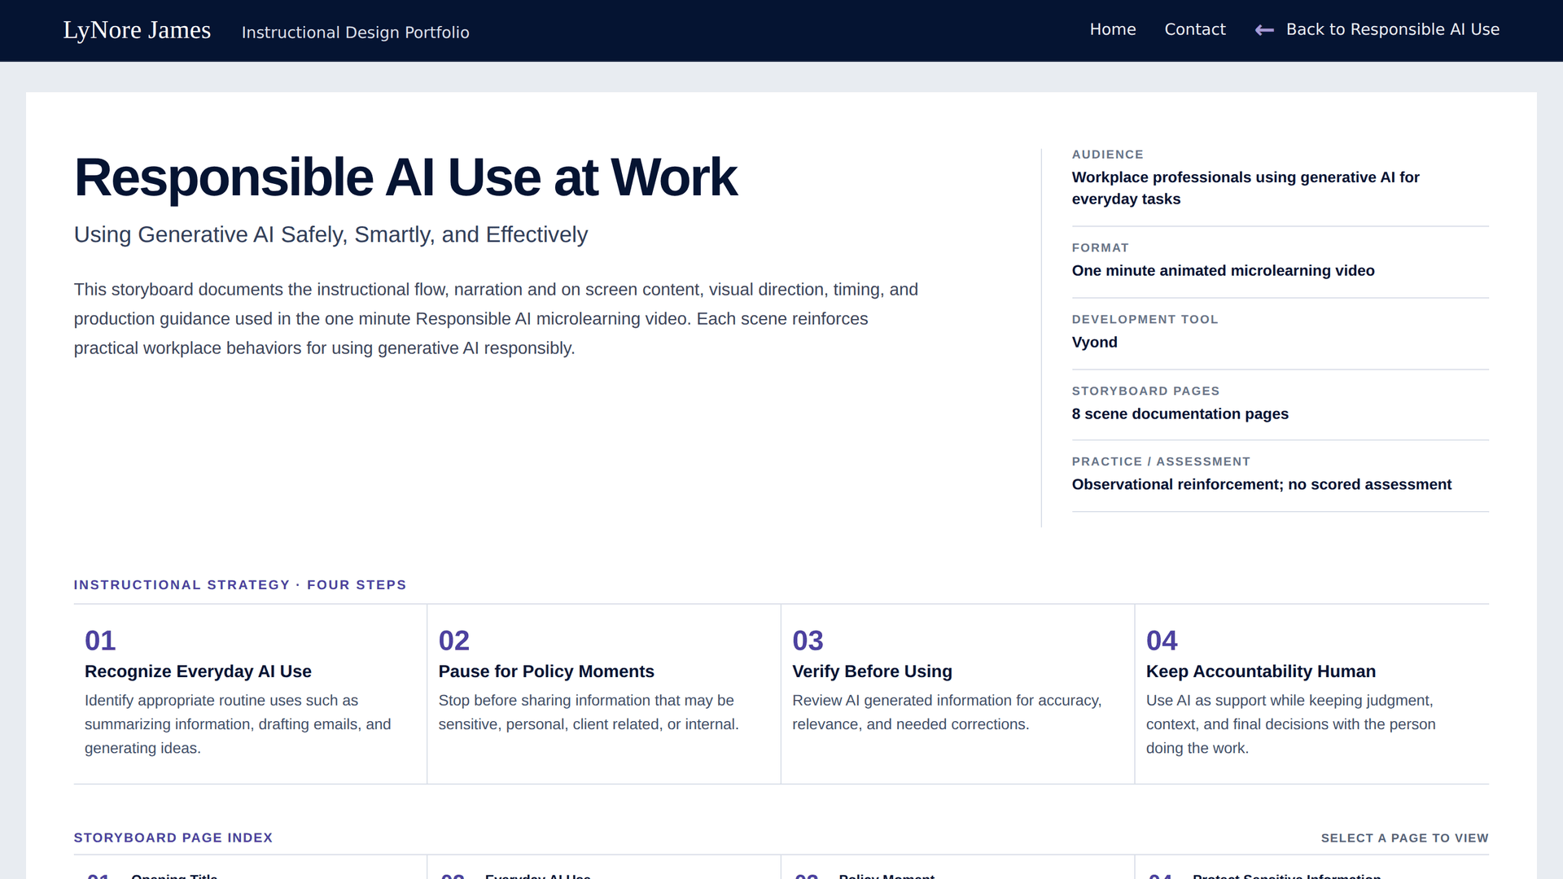This screenshot has width=1563, height=879.
Task: Click the Using Generative AI Safely subtitle
Action: click(331, 234)
